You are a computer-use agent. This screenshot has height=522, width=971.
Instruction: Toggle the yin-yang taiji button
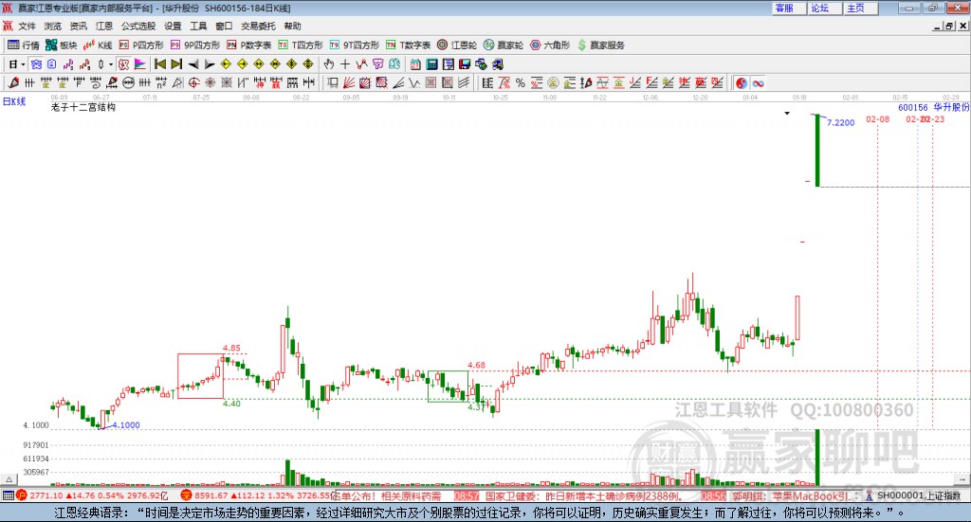[742, 82]
